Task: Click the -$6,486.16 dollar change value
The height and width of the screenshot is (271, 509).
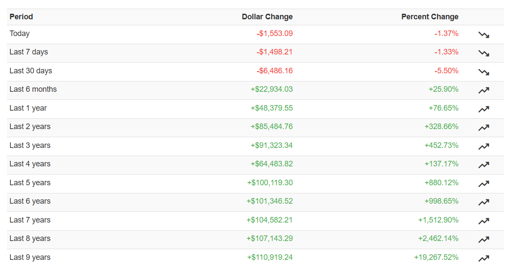Action: [274, 71]
